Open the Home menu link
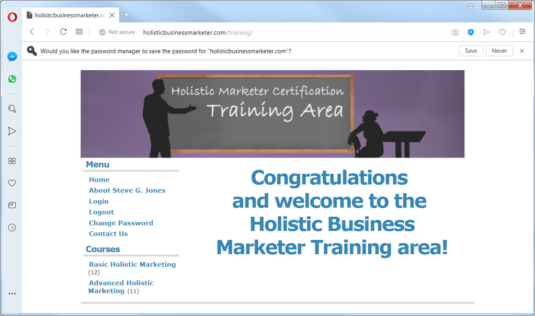The width and height of the screenshot is (535, 316). pos(99,179)
